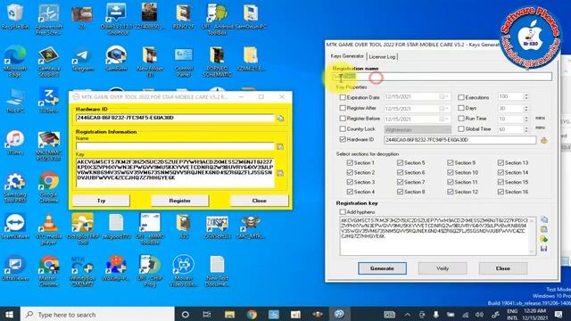Open Octoplus FRP Tool desktop icon
Image resolution: width=571 pixels, height=321 pixels.
coord(82,229)
